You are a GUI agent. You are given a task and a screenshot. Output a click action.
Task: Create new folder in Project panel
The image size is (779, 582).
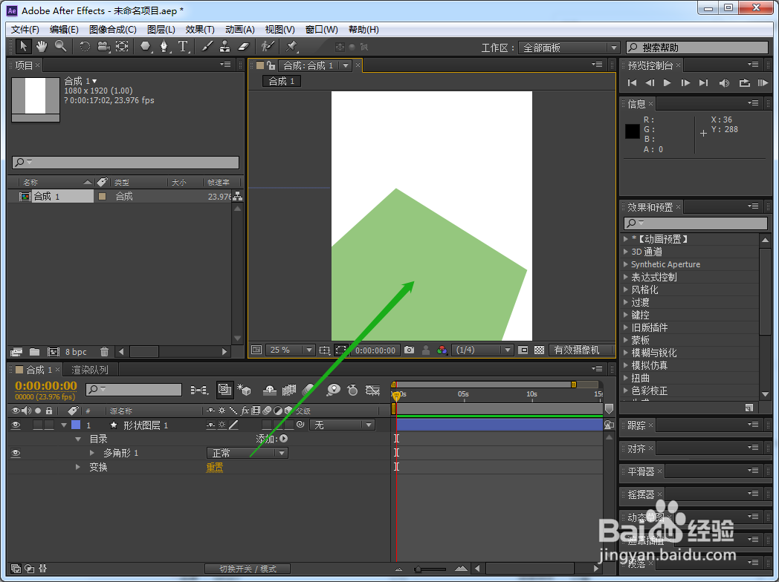tap(34, 352)
